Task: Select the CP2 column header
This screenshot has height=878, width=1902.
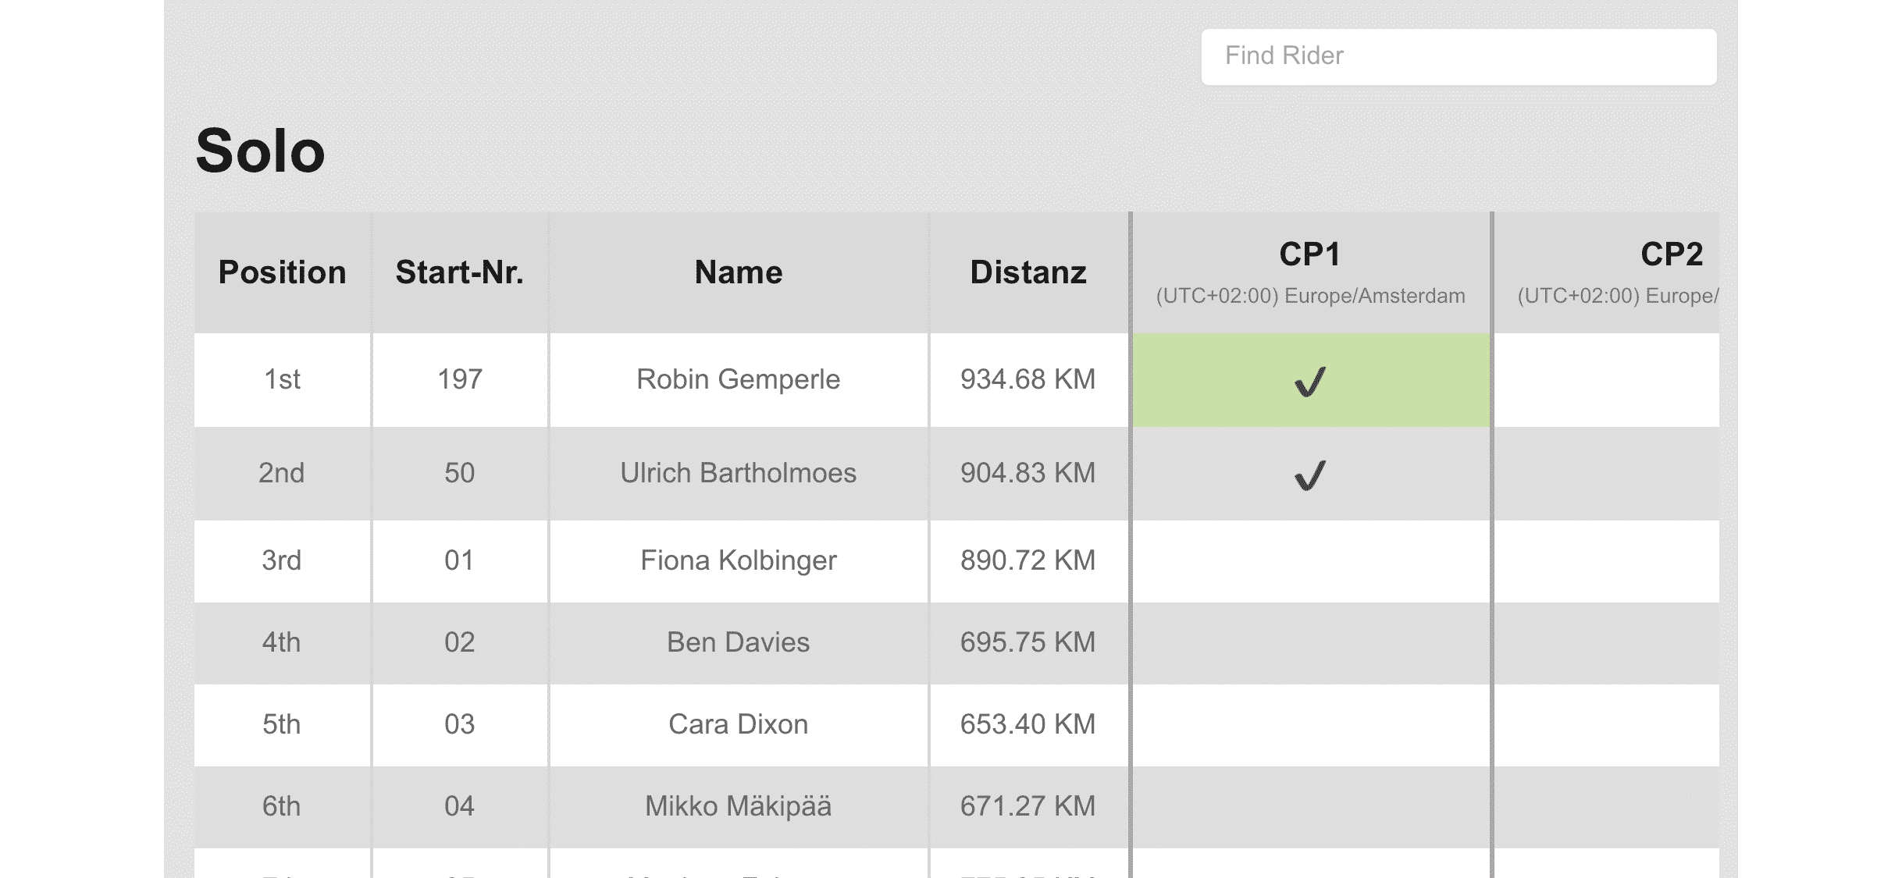Action: click(x=1671, y=255)
